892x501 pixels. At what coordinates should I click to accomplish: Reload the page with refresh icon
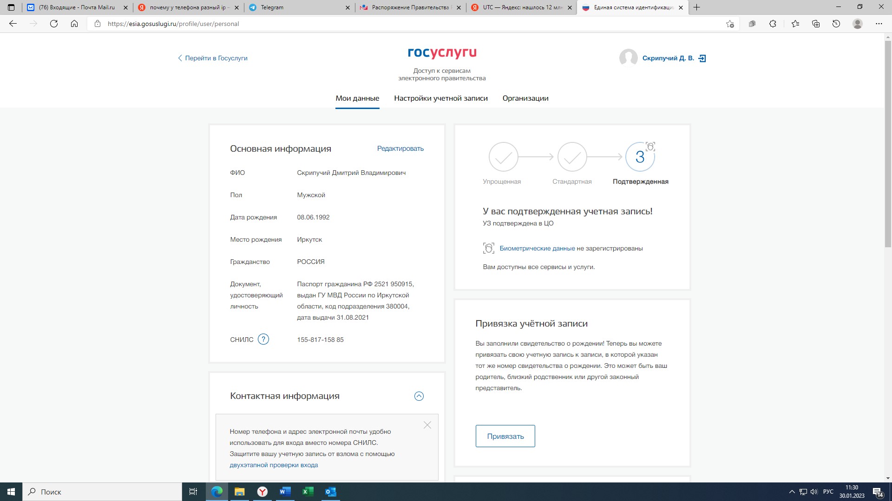click(x=54, y=24)
